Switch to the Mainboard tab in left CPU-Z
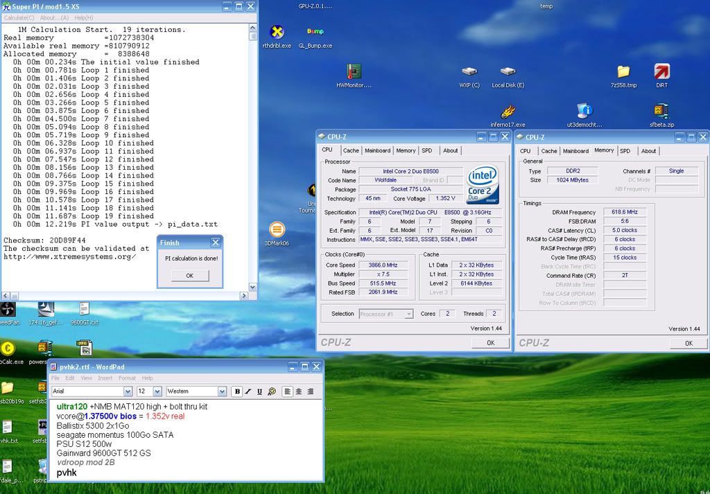This screenshot has width=710, height=494. pyautogui.click(x=377, y=150)
